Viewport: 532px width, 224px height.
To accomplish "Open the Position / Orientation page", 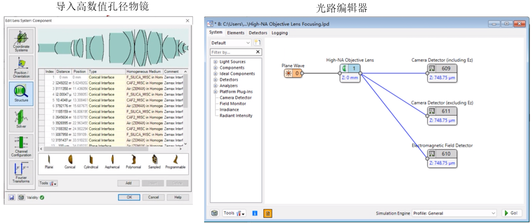I will tap(21, 67).
